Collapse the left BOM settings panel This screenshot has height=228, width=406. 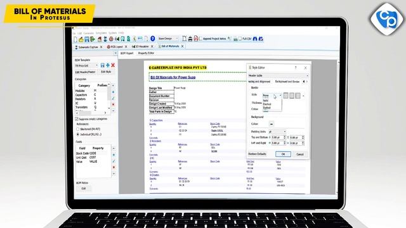115,53
